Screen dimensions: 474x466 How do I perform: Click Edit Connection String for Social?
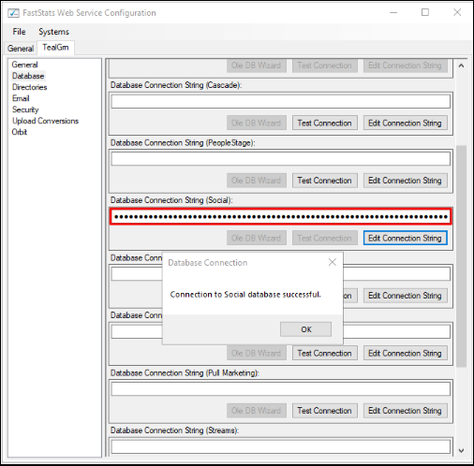click(x=405, y=238)
